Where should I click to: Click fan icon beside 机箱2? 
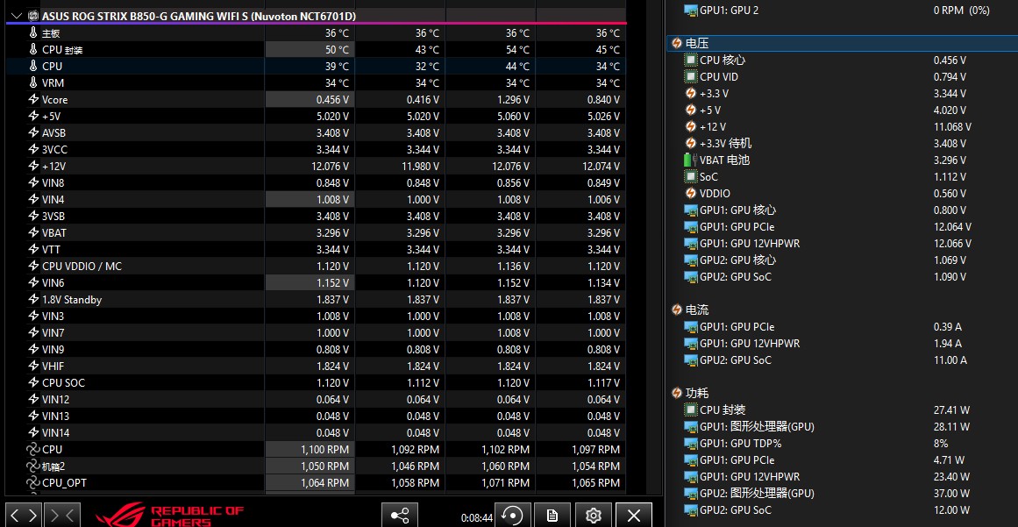point(33,466)
